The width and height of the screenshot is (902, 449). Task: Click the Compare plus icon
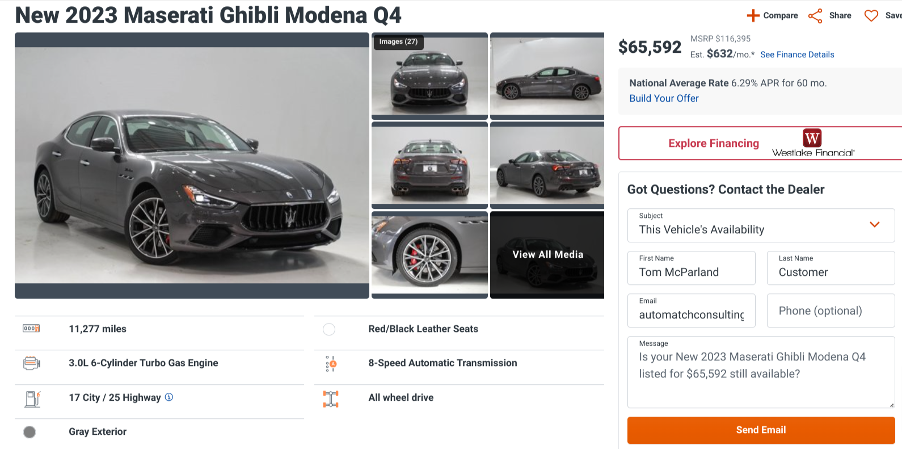(753, 15)
